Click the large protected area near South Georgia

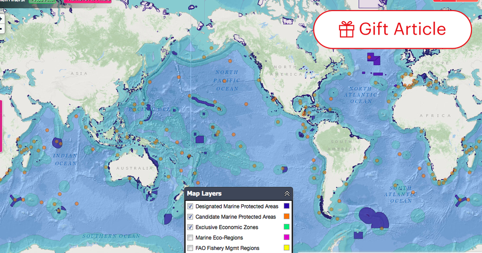374,217
